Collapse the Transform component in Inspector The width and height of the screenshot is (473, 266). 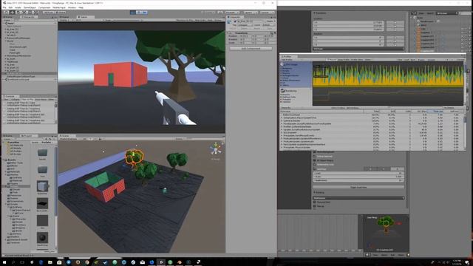point(228,33)
